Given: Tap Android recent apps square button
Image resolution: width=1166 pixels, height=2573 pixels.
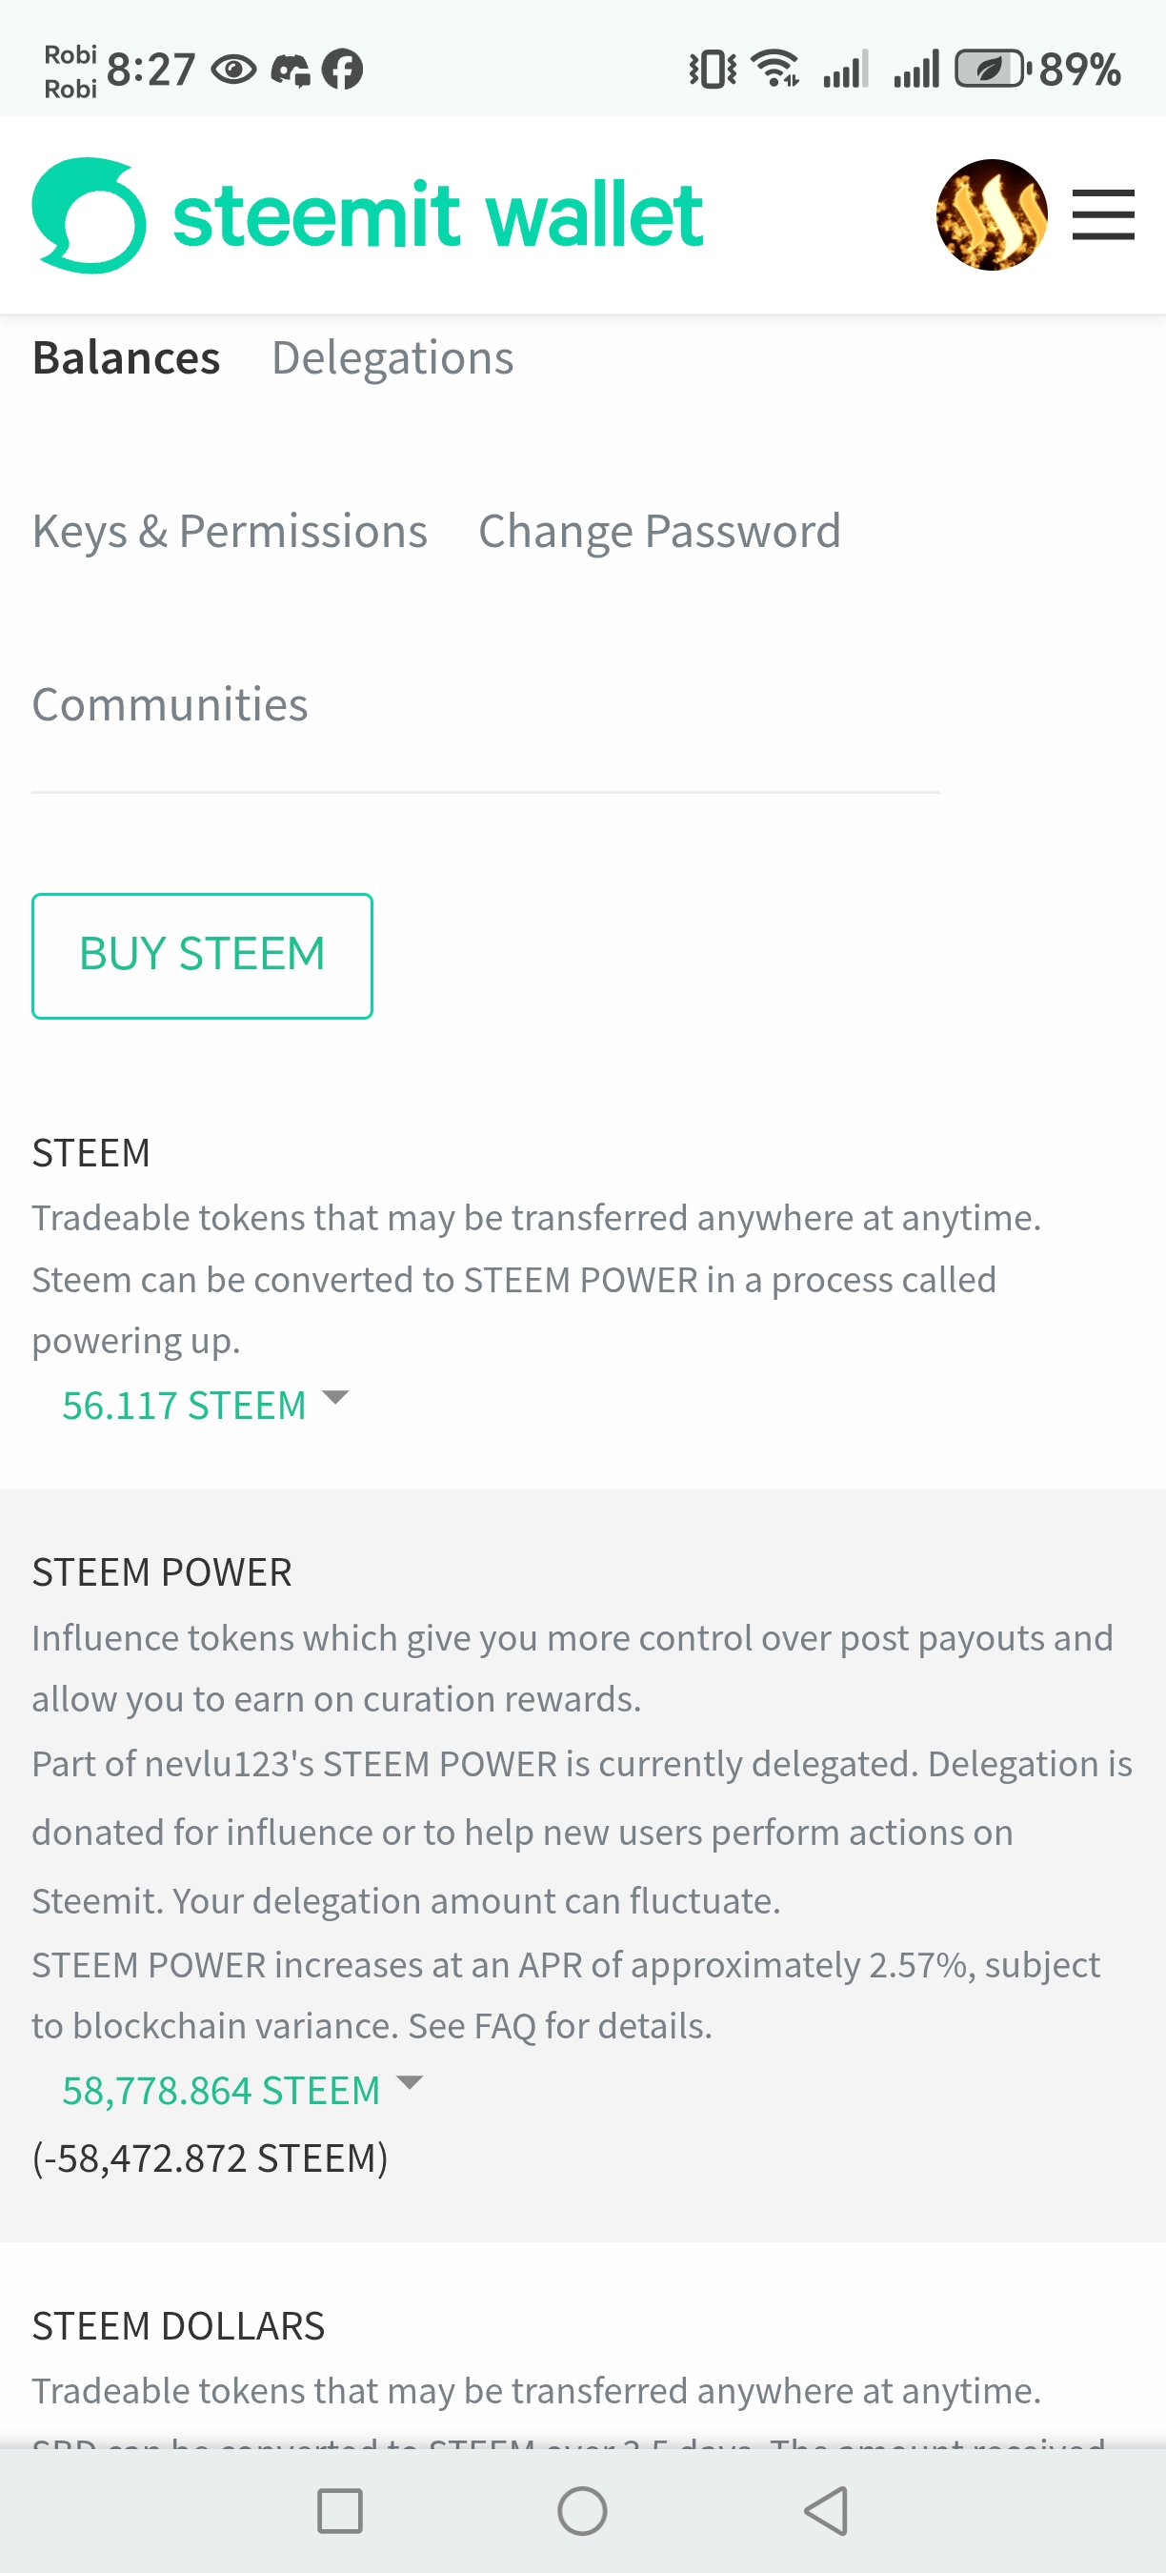Looking at the screenshot, I should pos(339,2510).
